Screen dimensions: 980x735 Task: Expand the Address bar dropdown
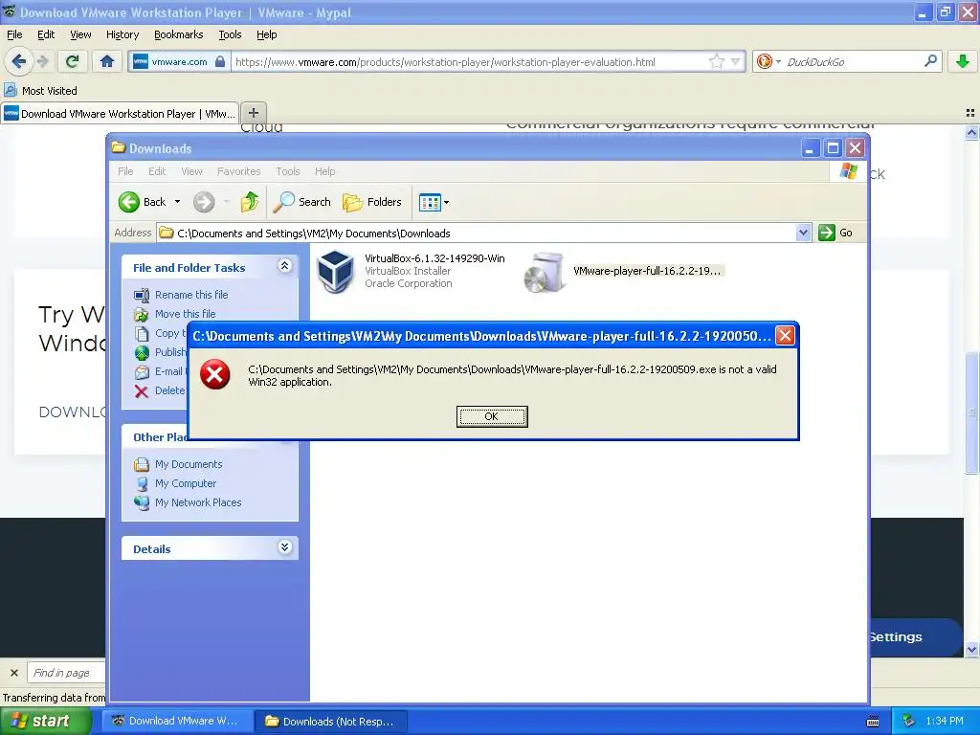pos(804,234)
